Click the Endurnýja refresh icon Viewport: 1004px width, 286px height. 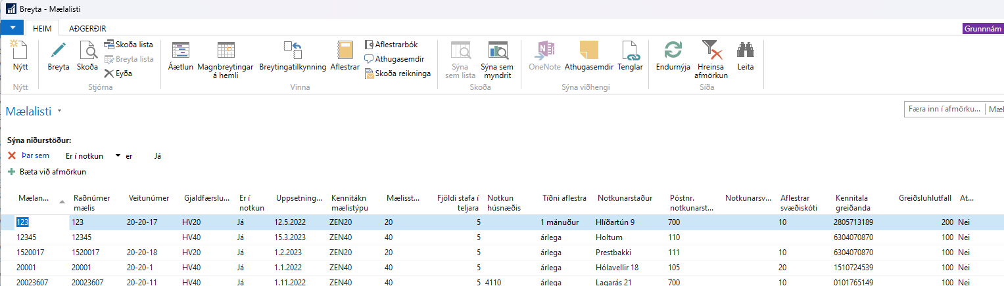click(x=672, y=51)
